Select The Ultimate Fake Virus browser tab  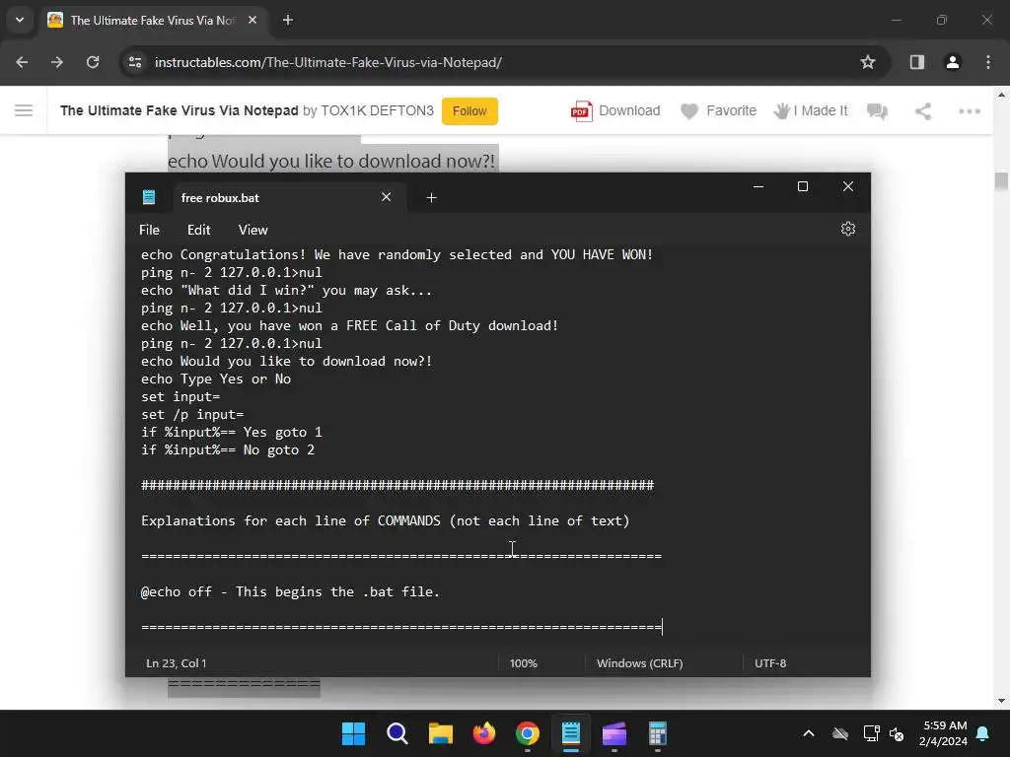point(153,20)
